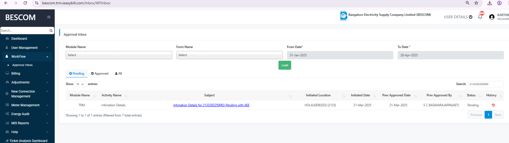Click the Adjustments sidebar icon
Screen dimensions: 509x143
[x=7, y=82]
